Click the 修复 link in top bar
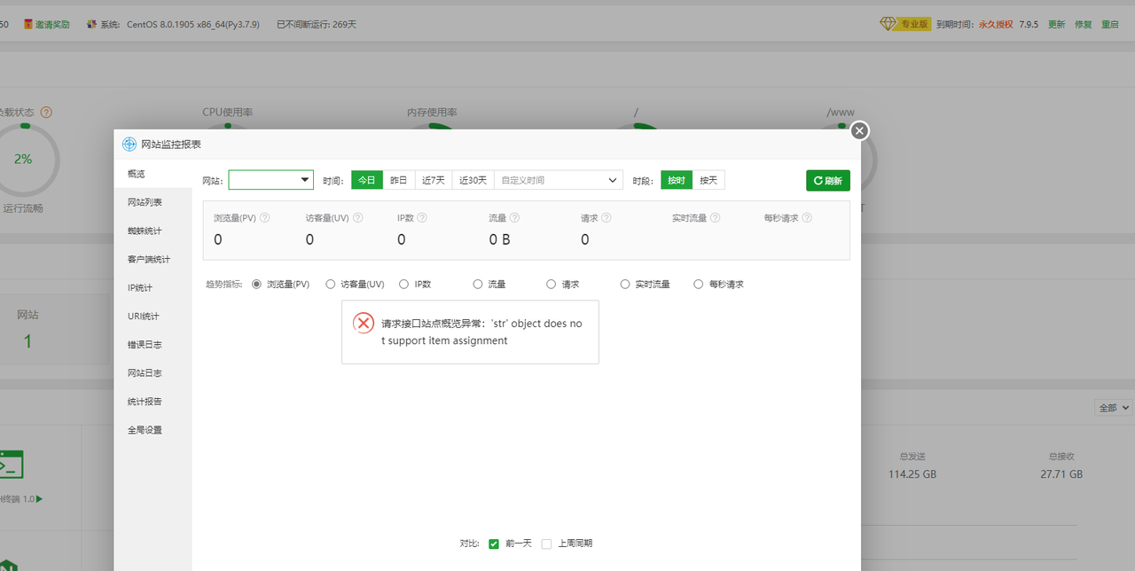 tap(1084, 24)
